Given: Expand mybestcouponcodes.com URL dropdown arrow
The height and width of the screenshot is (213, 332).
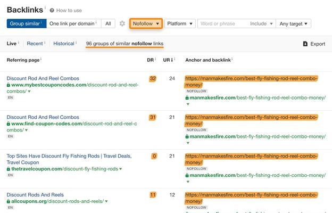Looking at the screenshot, I should (x=29, y=92).
